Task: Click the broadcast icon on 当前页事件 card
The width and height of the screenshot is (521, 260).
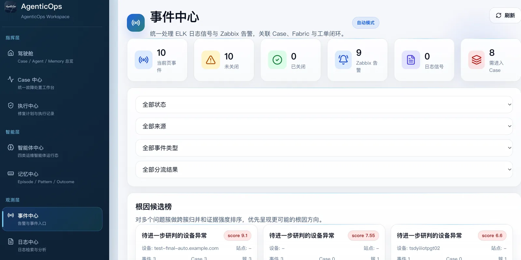Action: click(x=144, y=60)
